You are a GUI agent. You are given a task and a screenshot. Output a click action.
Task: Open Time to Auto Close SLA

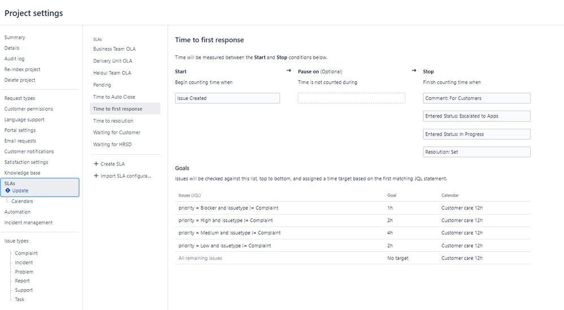tap(114, 97)
